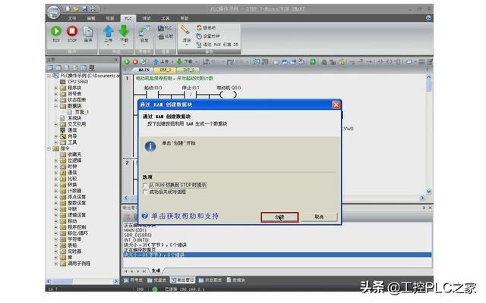Expand the 符号表 (Symbol Table) tree node
The width and height of the screenshot is (486, 303).
pyautogui.click(x=56, y=94)
